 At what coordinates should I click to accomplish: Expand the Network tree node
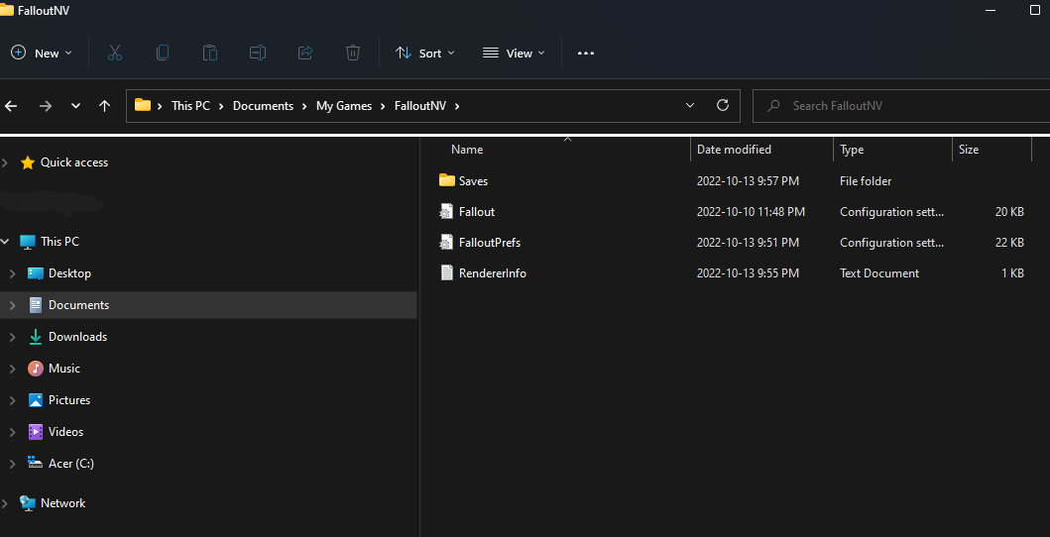click(x=5, y=503)
